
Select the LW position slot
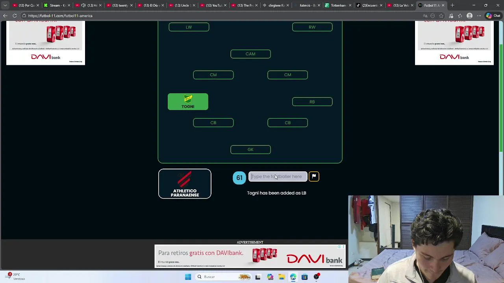[189, 27]
